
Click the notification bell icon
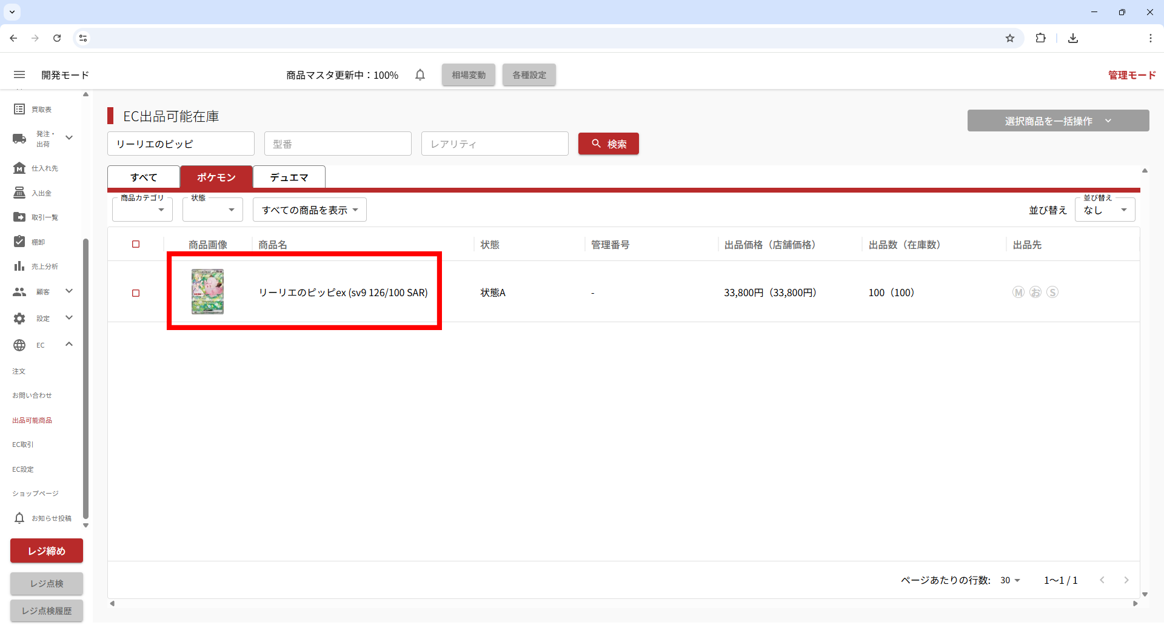pyautogui.click(x=420, y=74)
